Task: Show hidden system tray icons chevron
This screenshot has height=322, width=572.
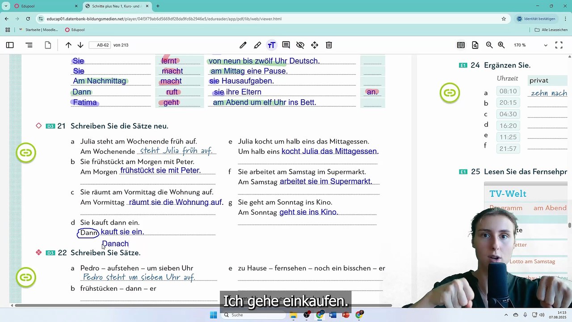Action: tap(505, 315)
